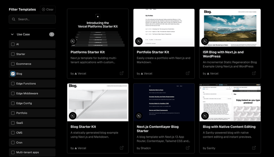The width and height of the screenshot is (274, 157).
Task: Enable the AI use case checkbox
Action: tap(13, 44)
